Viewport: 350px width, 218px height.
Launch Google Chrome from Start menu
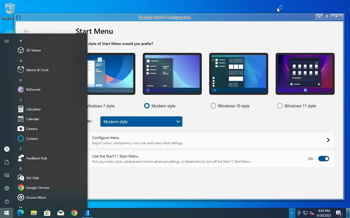pyautogui.click(x=51, y=187)
